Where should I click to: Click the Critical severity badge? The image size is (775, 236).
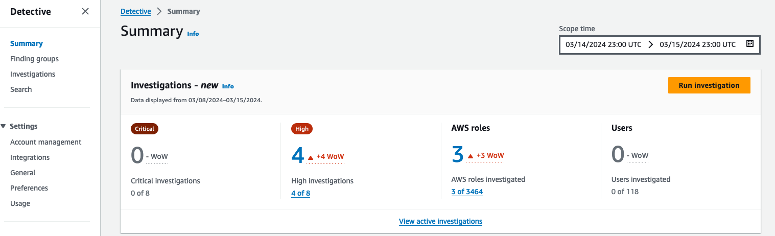point(145,129)
